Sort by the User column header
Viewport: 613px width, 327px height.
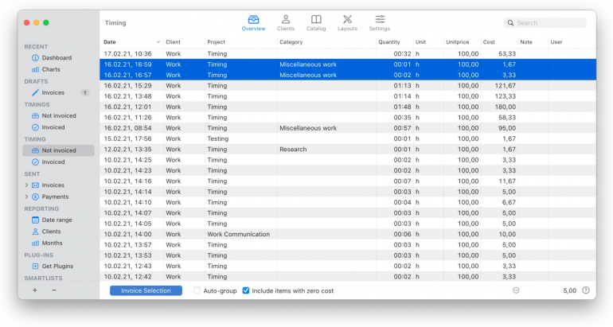point(572,42)
